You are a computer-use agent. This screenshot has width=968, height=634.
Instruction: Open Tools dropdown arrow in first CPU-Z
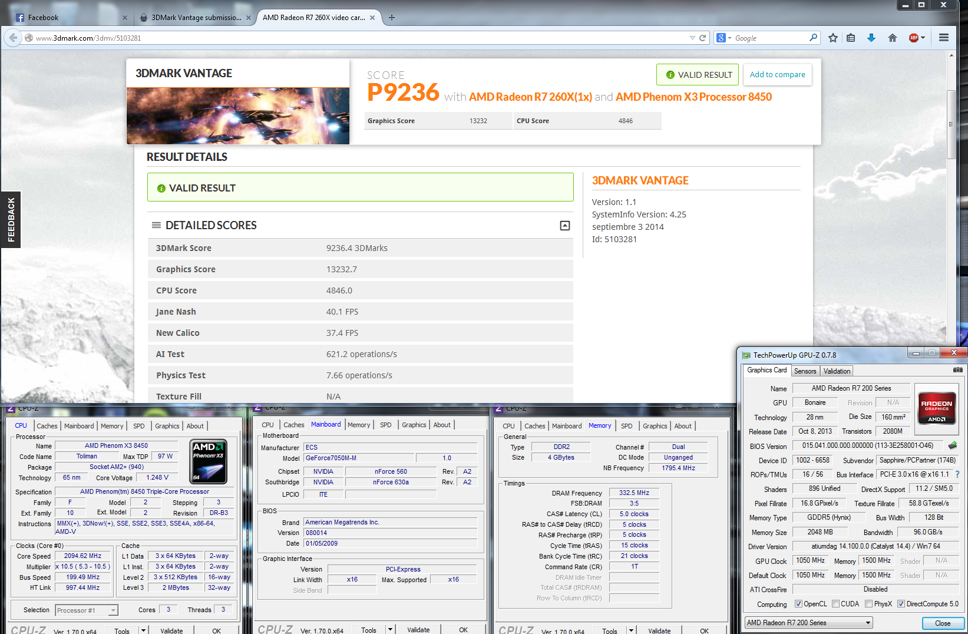[143, 630]
